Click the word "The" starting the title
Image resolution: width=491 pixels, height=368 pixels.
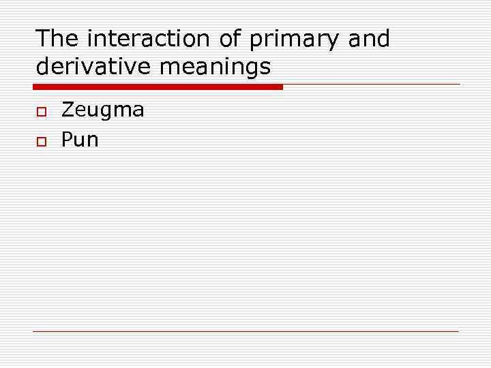57,39
